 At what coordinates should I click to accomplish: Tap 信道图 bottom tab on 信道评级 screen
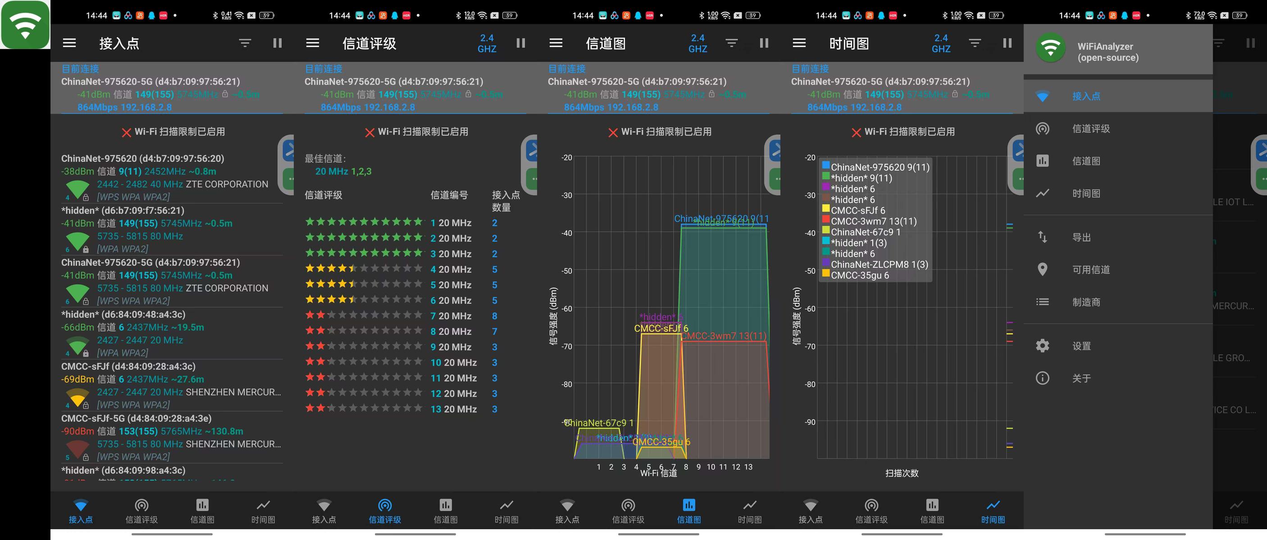[x=446, y=511]
